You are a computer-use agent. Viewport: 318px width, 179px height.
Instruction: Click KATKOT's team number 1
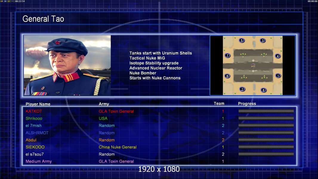223,111
